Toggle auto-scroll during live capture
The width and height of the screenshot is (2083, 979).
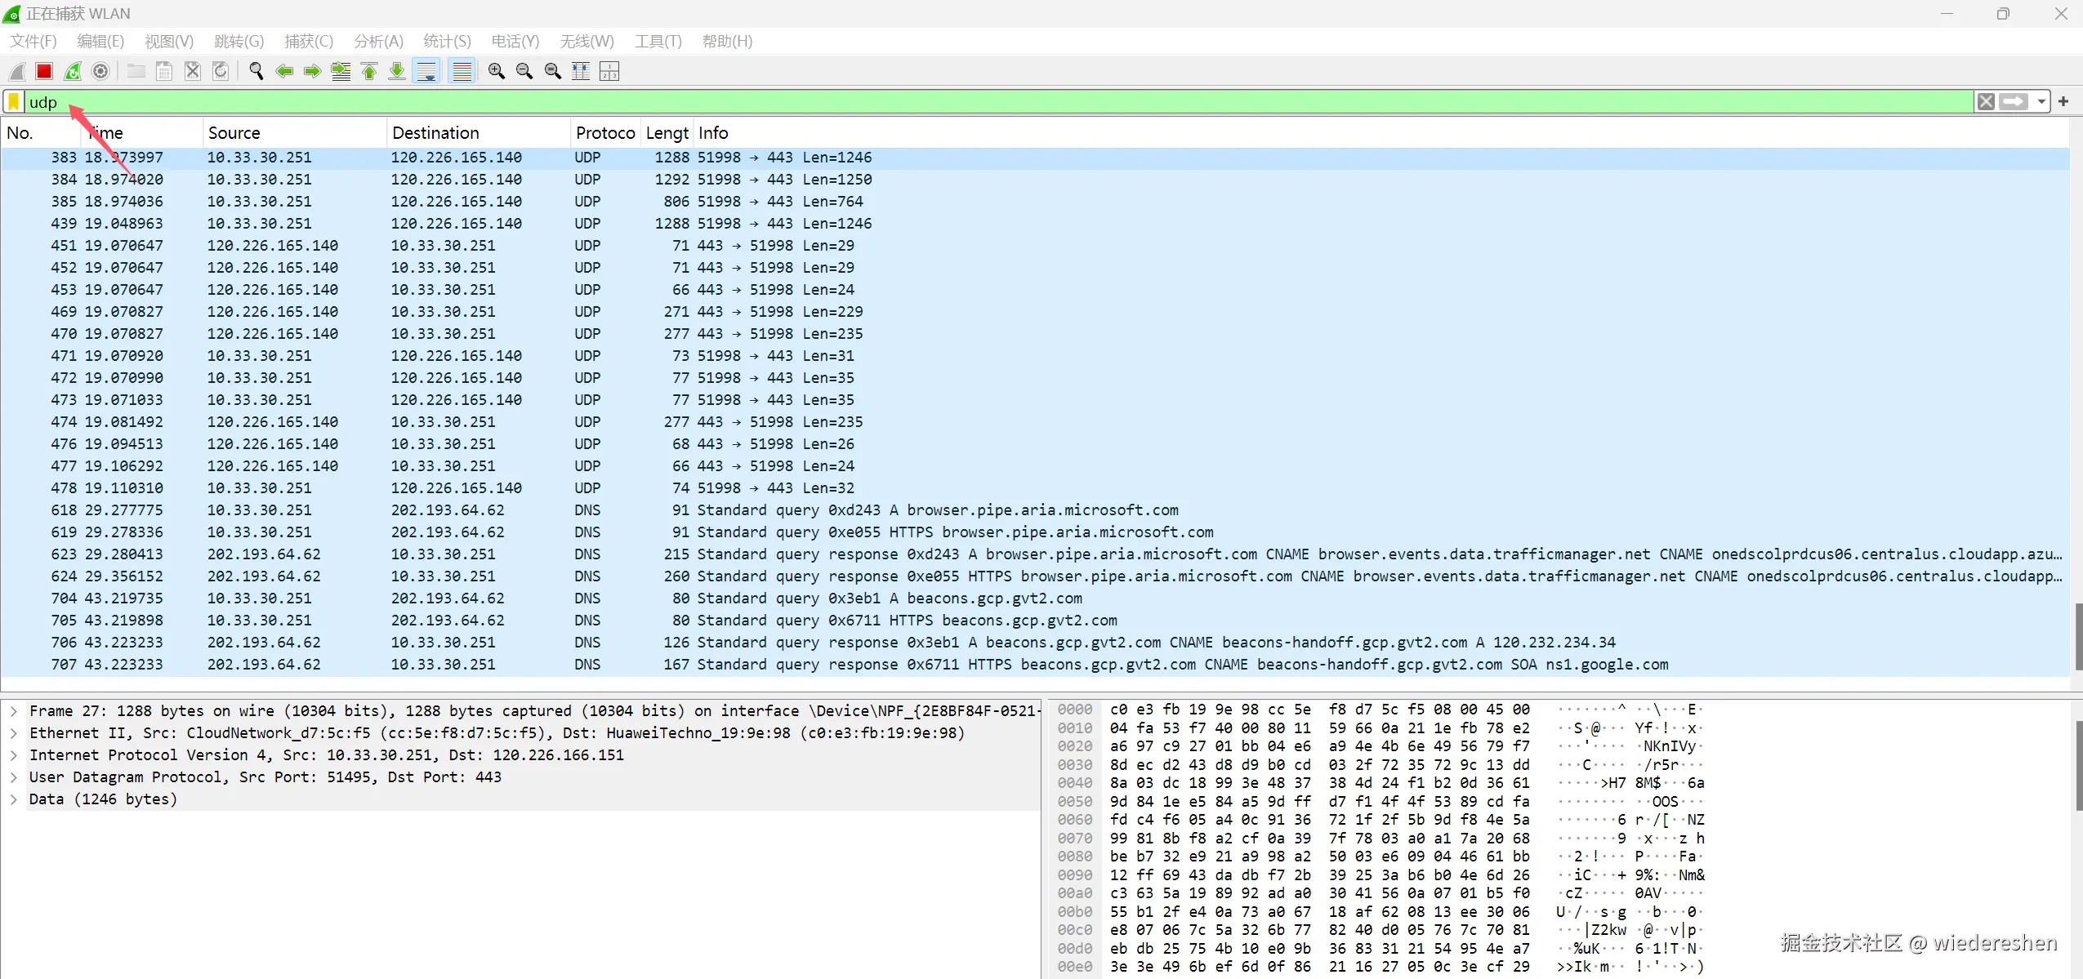coord(426,72)
